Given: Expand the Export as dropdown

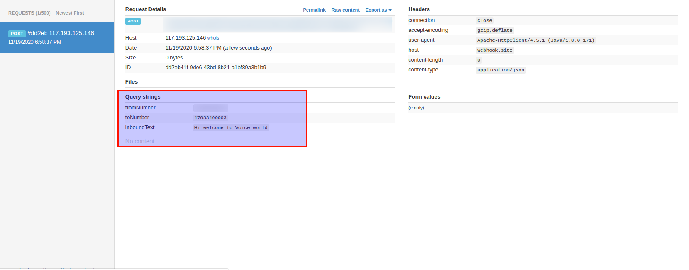Looking at the screenshot, I should click(x=378, y=10).
